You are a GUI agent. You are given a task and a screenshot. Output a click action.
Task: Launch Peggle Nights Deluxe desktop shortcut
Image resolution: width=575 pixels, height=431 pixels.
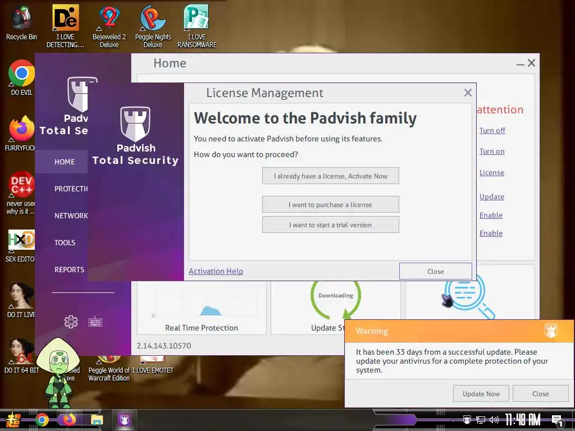click(153, 26)
